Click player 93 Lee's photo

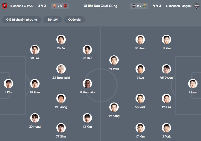(x=35, y=49)
